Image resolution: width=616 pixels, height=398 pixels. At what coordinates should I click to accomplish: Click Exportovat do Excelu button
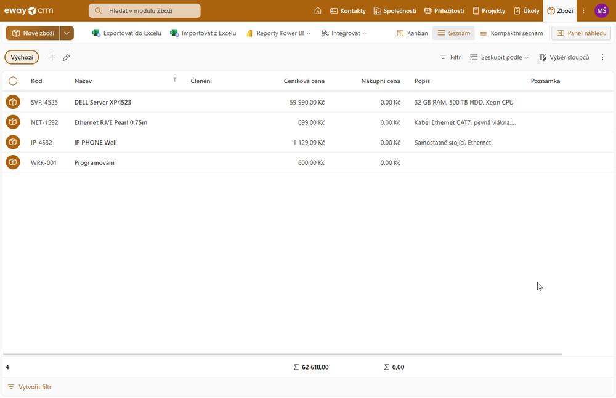[x=126, y=33]
